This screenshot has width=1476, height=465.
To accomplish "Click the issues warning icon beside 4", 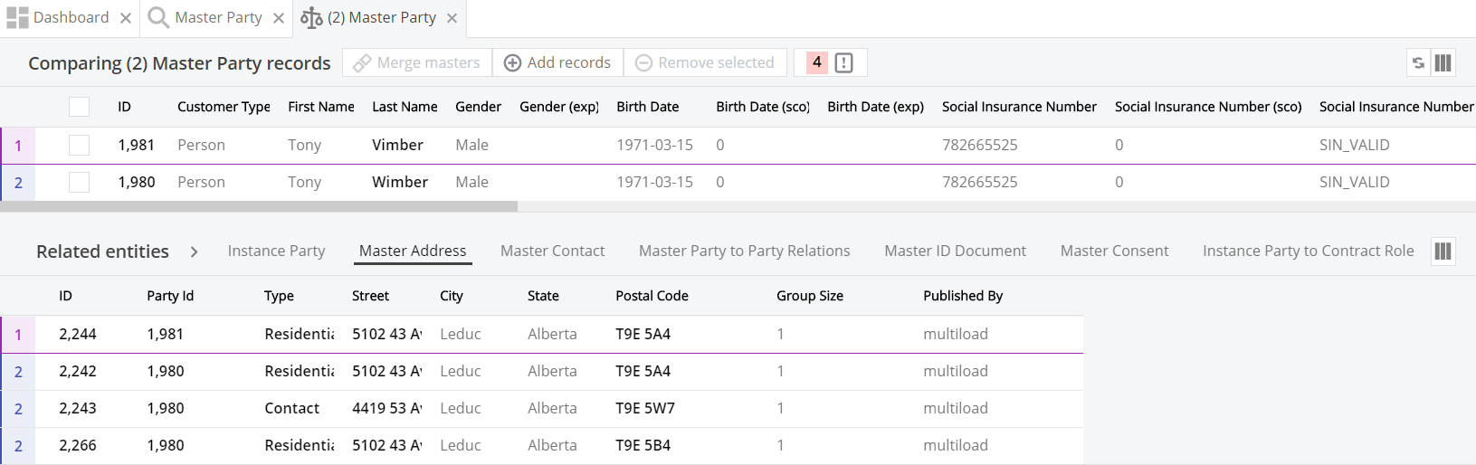I will point(843,62).
